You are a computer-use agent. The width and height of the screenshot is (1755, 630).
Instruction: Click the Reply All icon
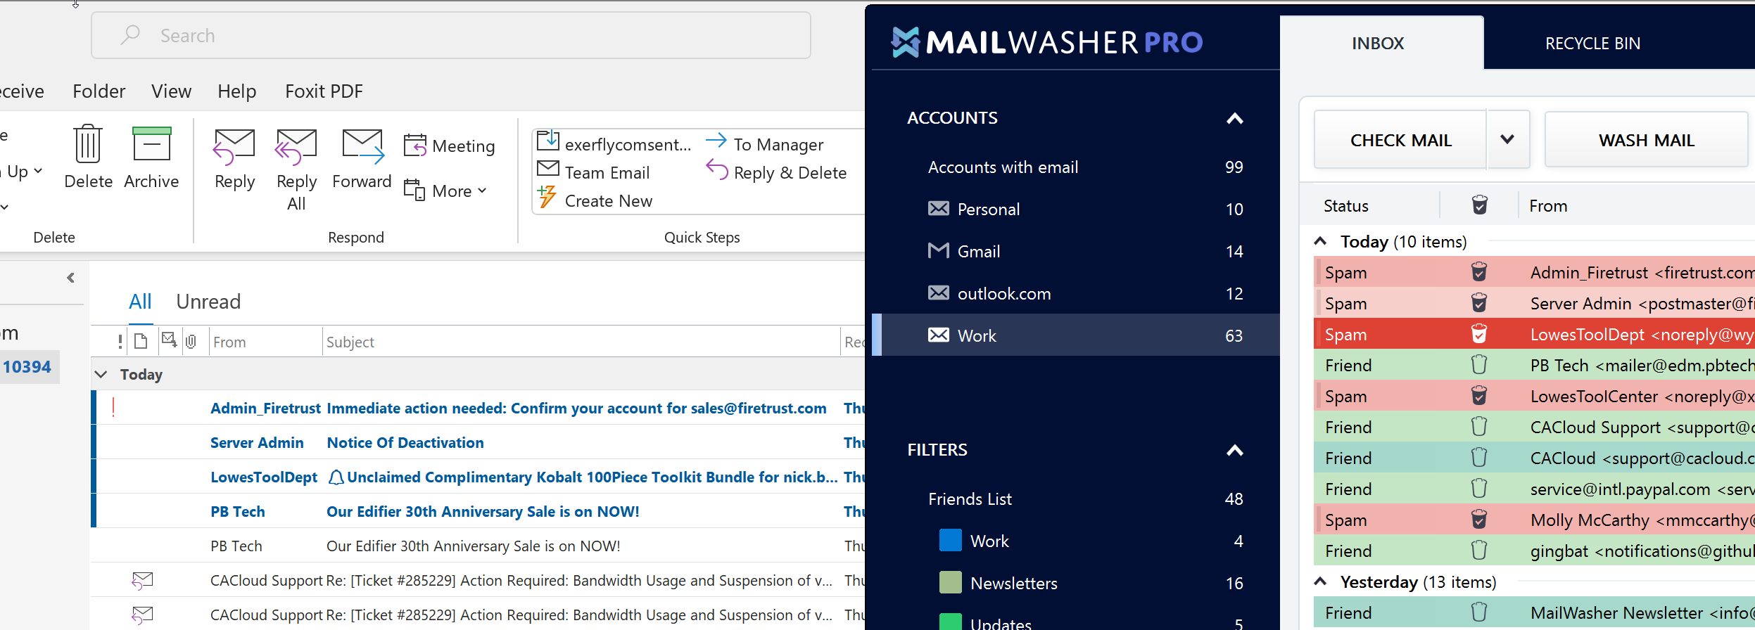(296, 146)
